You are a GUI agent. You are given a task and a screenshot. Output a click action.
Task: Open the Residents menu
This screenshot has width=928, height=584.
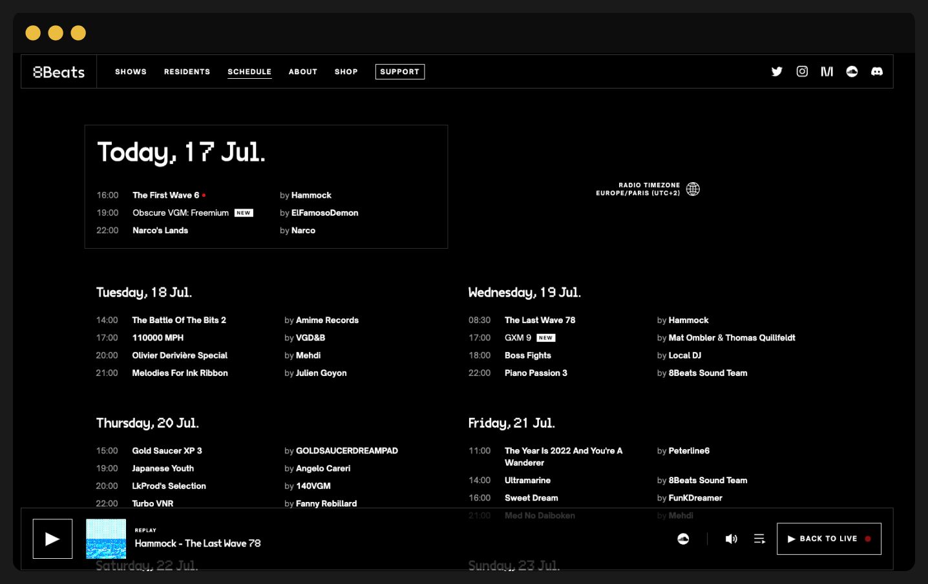[187, 72]
